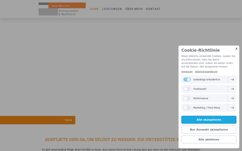Enable the Performance cookies switch

coord(187,98)
